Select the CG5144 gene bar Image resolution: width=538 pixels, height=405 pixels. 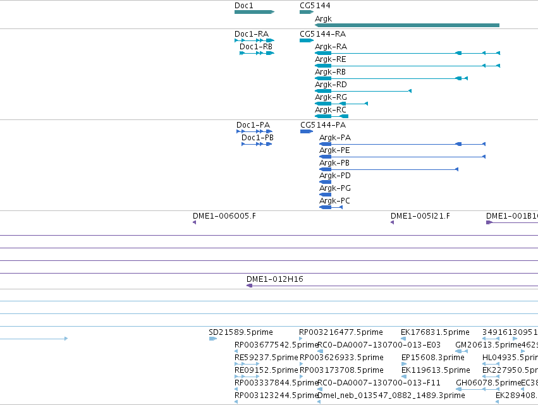307,12
